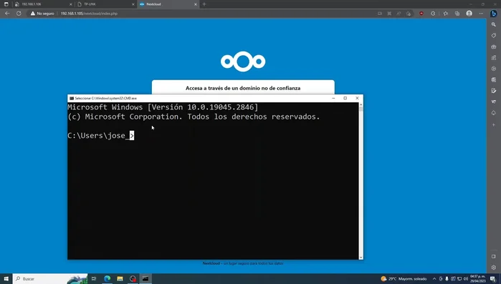Close the TP-LINK tab
The width and height of the screenshot is (501, 284).
click(133, 4)
